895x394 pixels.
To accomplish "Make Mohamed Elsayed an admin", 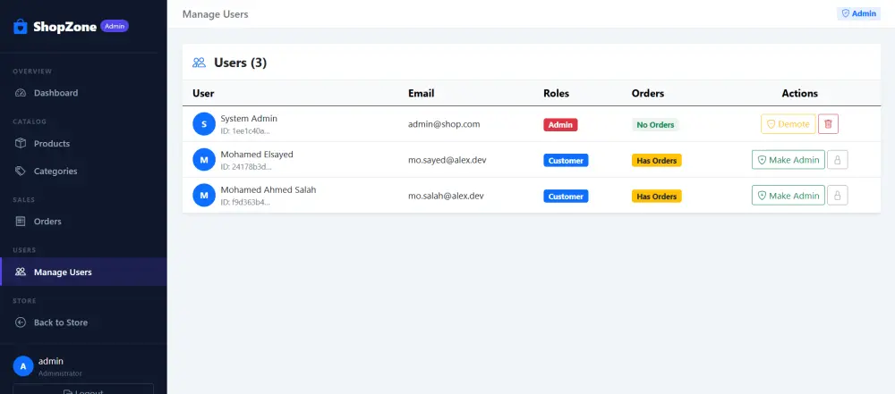I will 788,160.
